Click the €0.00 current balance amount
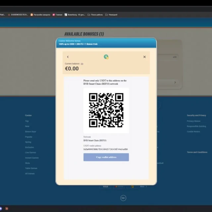 pyautogui.click(x=72, y=69)
